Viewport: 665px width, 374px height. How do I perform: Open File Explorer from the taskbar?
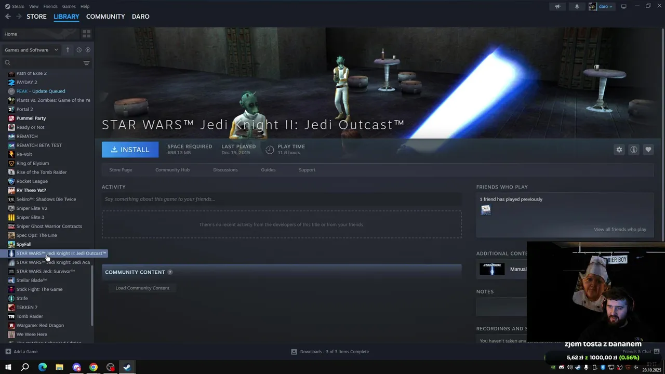tap(59, 367)
